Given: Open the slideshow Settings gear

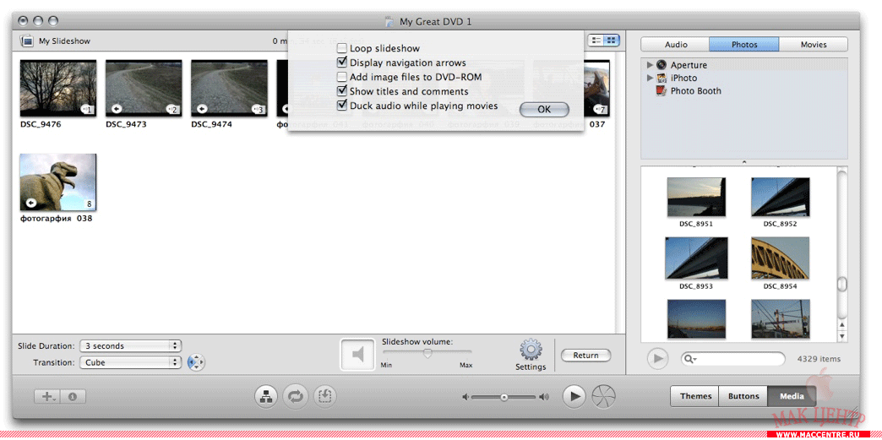Looking at the screenshot, I should click(x=531, y=350).
